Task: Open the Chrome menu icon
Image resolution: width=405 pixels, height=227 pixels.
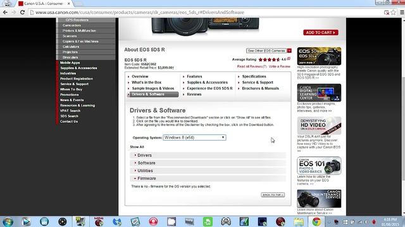Action: (402, 13)
